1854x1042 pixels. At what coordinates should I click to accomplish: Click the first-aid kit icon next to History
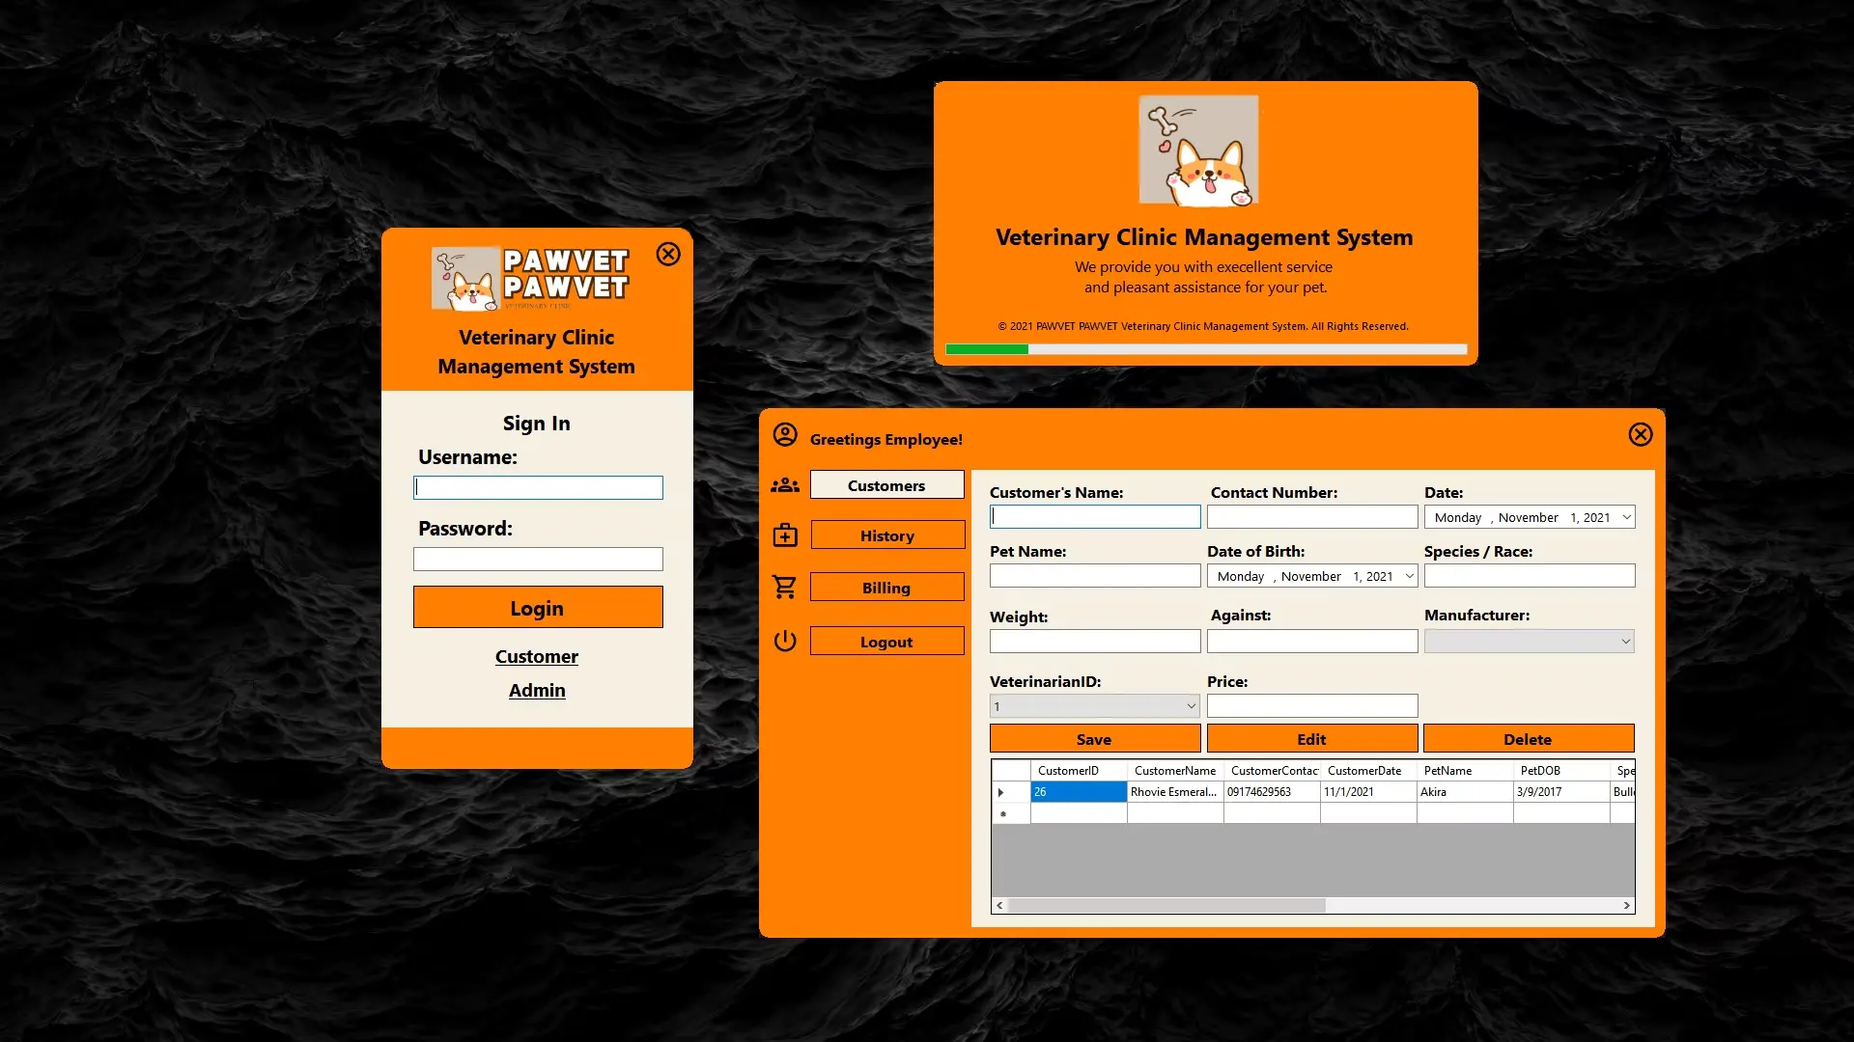tap(785, 535)
